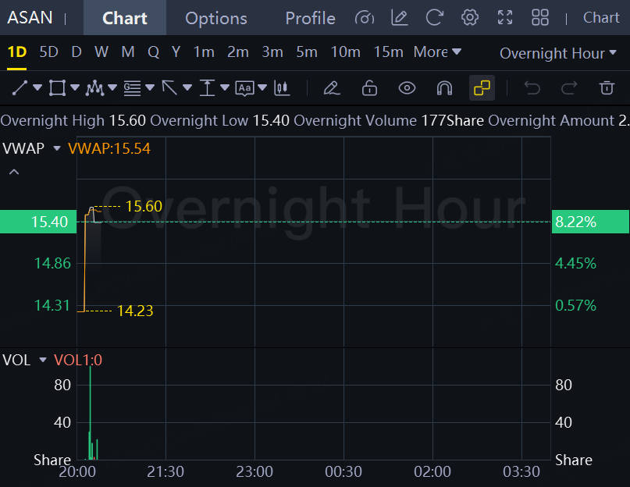Screen dimensions: 630x487
Task: Open the Chart tab
Action: 125,18
